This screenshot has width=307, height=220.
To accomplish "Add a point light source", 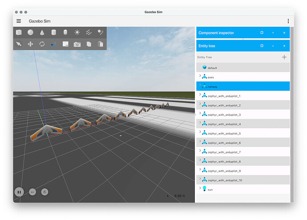I will coord(77,33).
